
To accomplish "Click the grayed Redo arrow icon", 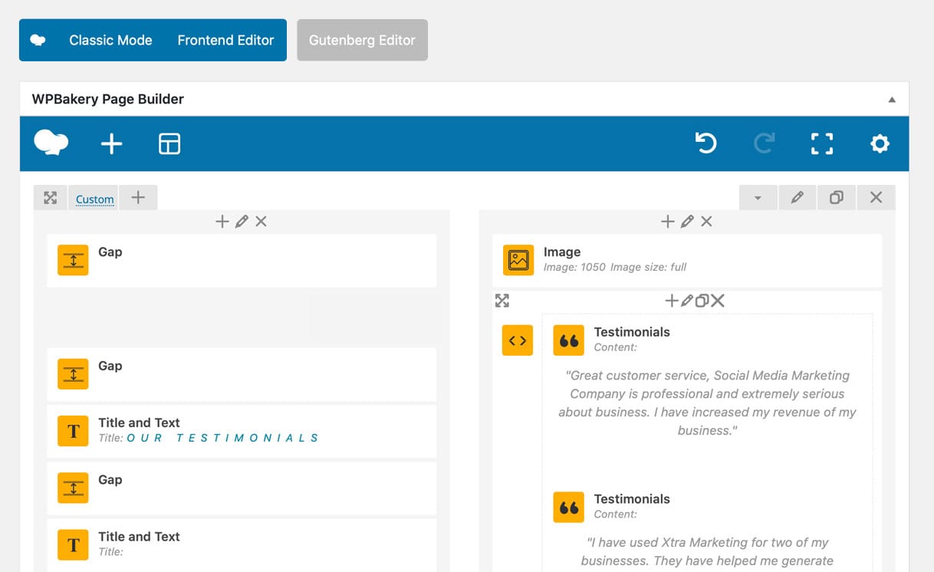I will click(x=764, y=143).
